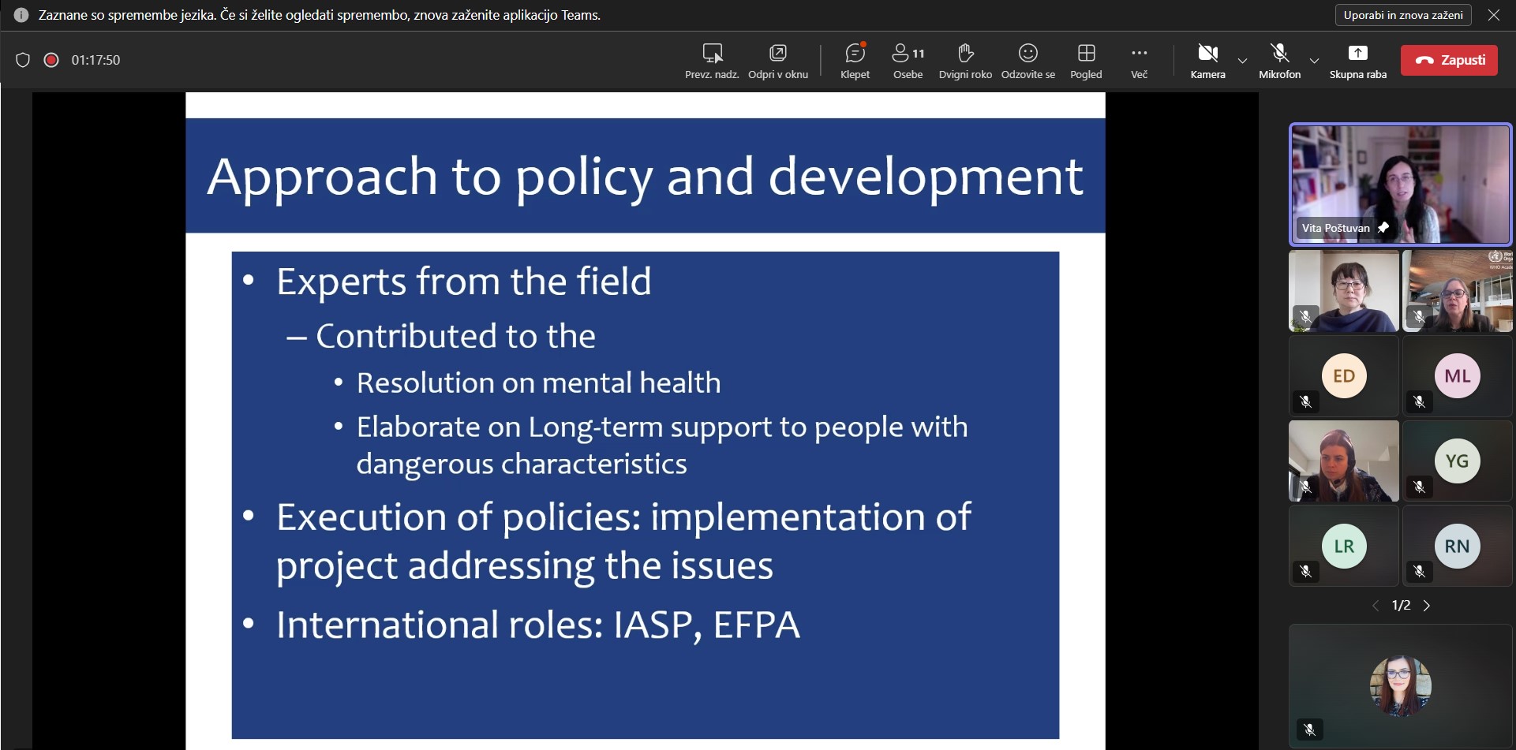Click "Execution of policies" bullet text
This screenshot has width=1516, height=750.
tap(623, 542)
